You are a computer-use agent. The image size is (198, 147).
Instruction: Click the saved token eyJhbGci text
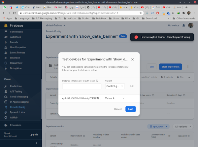[x=82, y=98]
